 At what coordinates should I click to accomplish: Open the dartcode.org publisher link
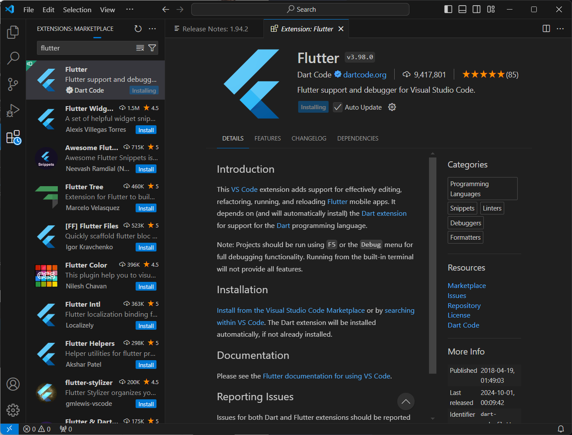coord(365,74)
